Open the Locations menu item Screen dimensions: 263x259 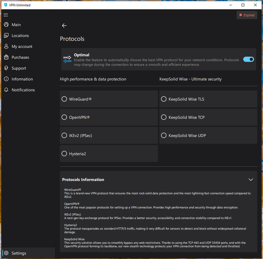[28, 36]
